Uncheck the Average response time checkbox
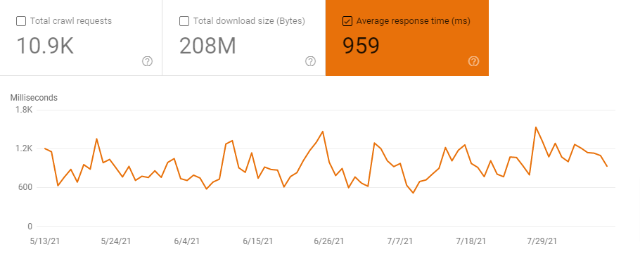This screenshot has width=640, height=254. (347, 21)
